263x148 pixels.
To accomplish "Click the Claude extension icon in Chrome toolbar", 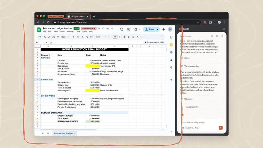I will pyautogui.click(x=205, y=22).
